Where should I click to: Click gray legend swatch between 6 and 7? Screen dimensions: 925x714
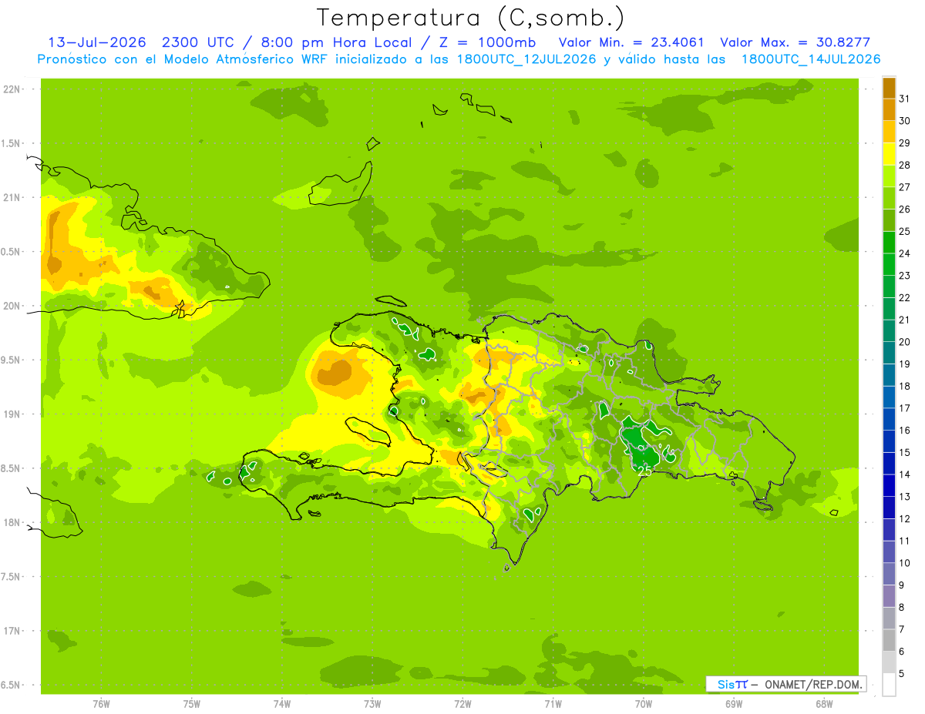[889, 641]
